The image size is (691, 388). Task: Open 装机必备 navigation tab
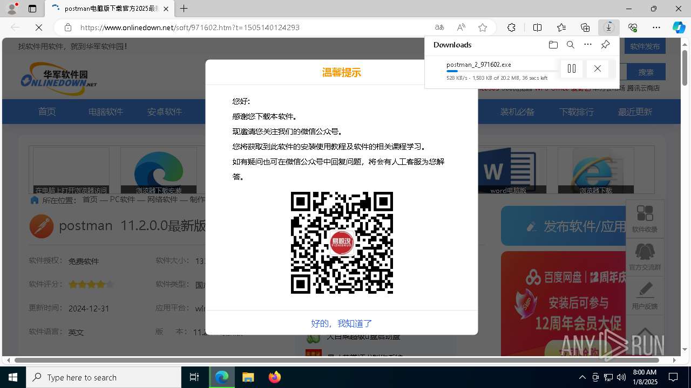pos(517,112)
